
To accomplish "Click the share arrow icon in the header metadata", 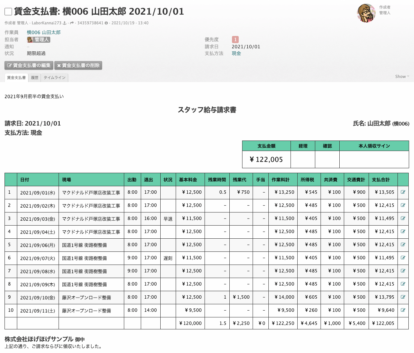I will click(x=72, y=23).
